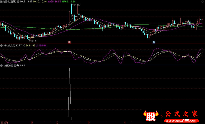Select the purple MA20: 10.50 label
205x124 pixels.
pyautogui.click(x=54, y=2)
